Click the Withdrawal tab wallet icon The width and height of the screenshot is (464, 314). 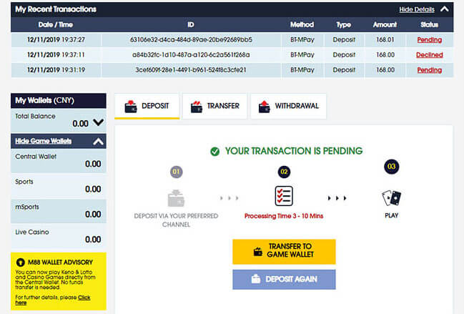[x=264, y=107]
